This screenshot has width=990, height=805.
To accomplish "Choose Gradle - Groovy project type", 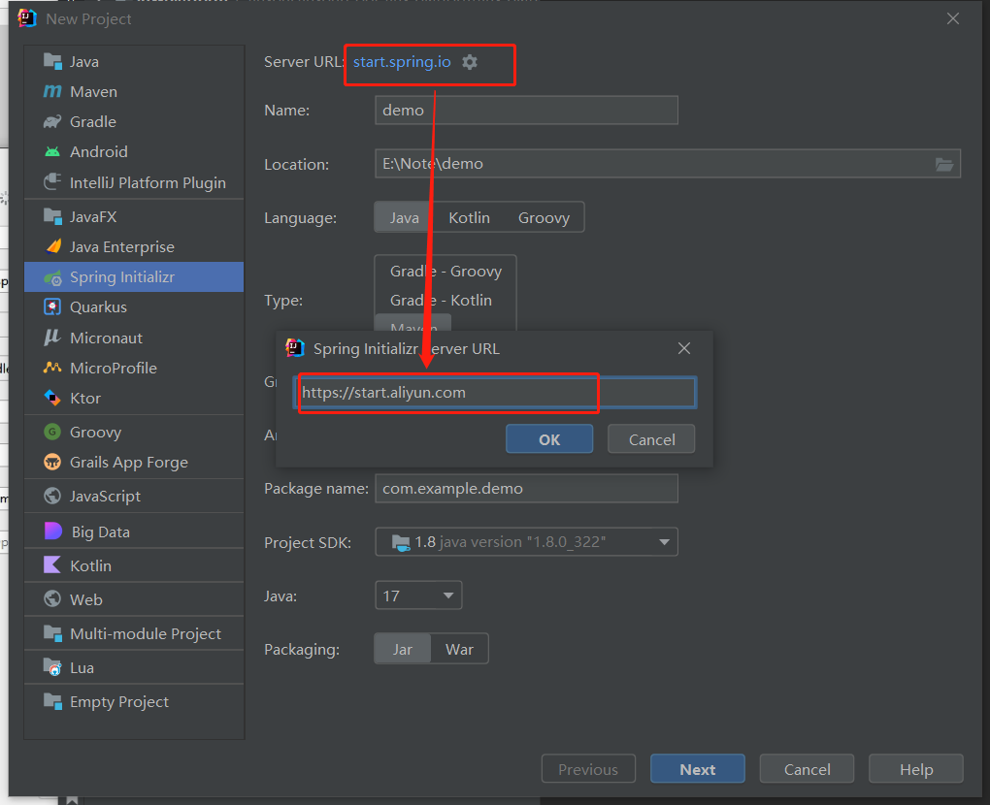I will click(445, 272).
